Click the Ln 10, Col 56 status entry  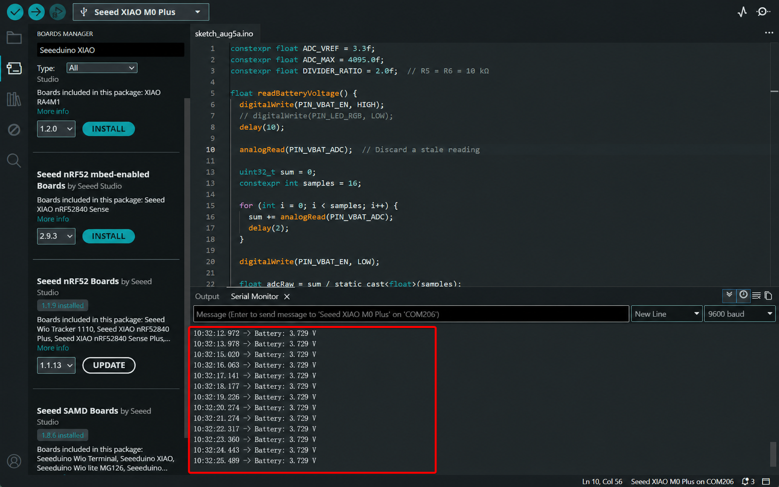(x=602, y=482)
